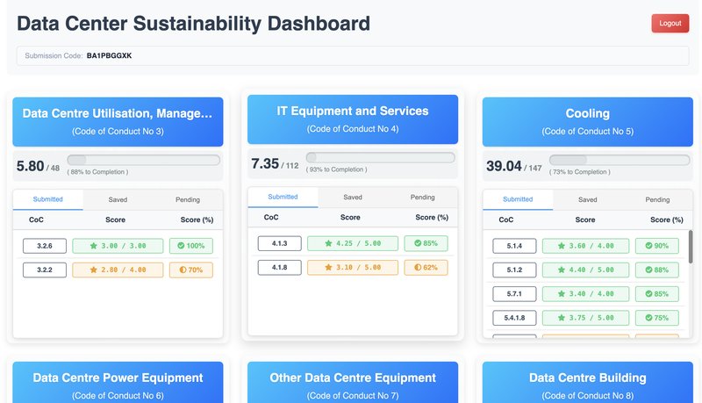
Task: Select CoC code 5.7.1
Action: (515, 294)
